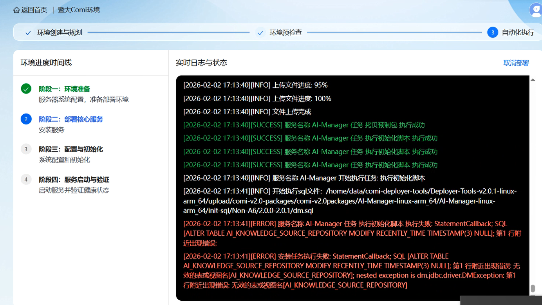Click the SUCCESS log line 拷贝预制包 执行成功
The height and width of the screenshot is (305, 542).
[304, 125]
